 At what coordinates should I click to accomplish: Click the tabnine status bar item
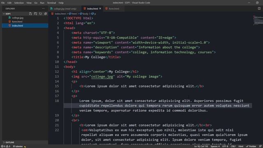(x=19, y=146)
